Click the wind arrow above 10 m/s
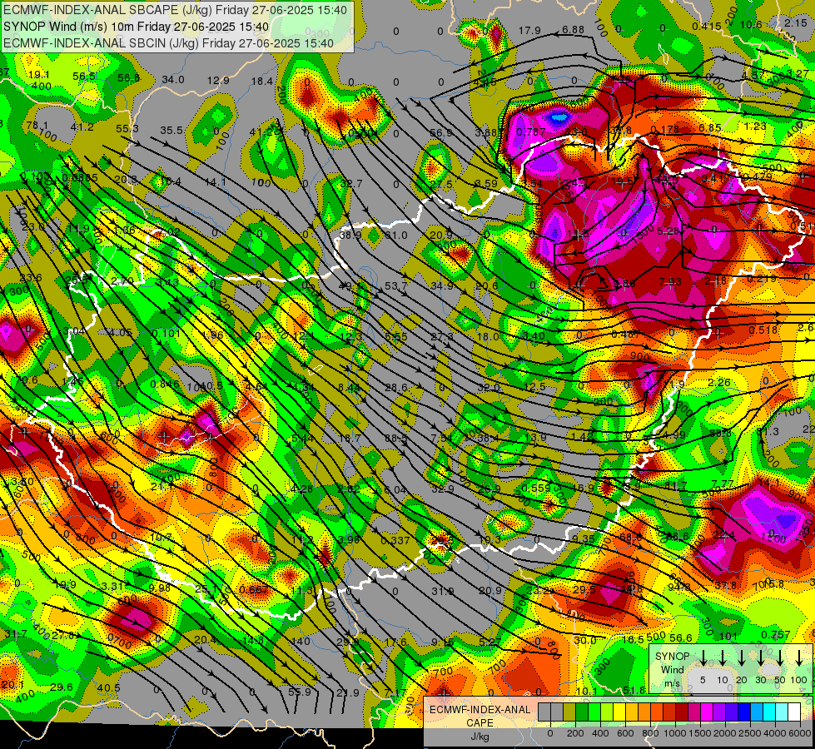This screenshot has width=815, height=749. (x=722, y=658)
